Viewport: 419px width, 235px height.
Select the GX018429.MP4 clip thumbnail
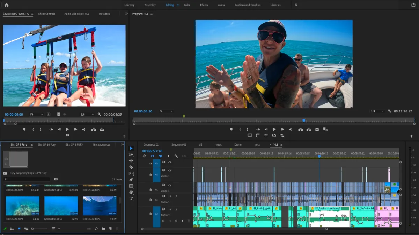(22, 206)
